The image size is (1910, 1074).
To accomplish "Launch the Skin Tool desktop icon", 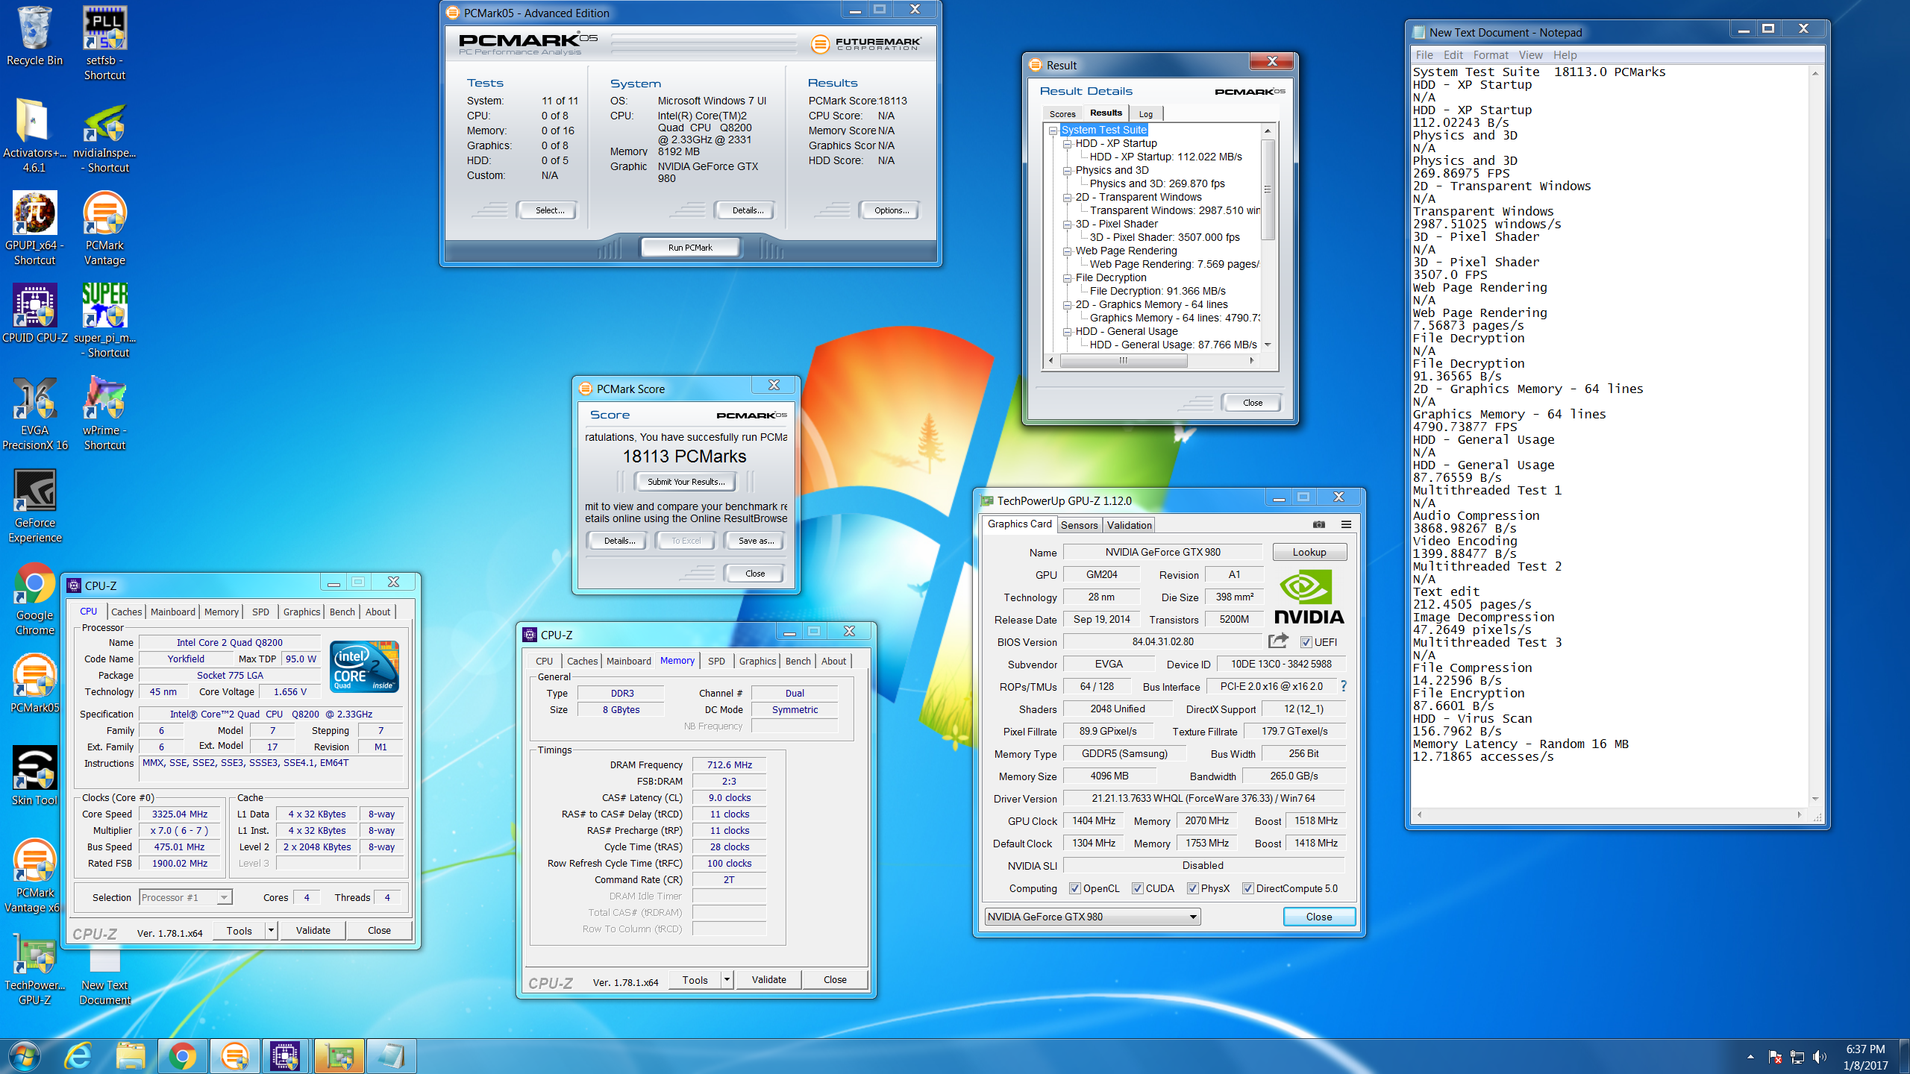I will [34, 776].
